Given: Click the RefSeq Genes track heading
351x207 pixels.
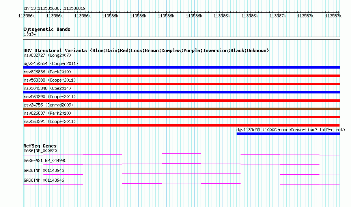Looking at the screenshot, I should (x=40, y=146).
